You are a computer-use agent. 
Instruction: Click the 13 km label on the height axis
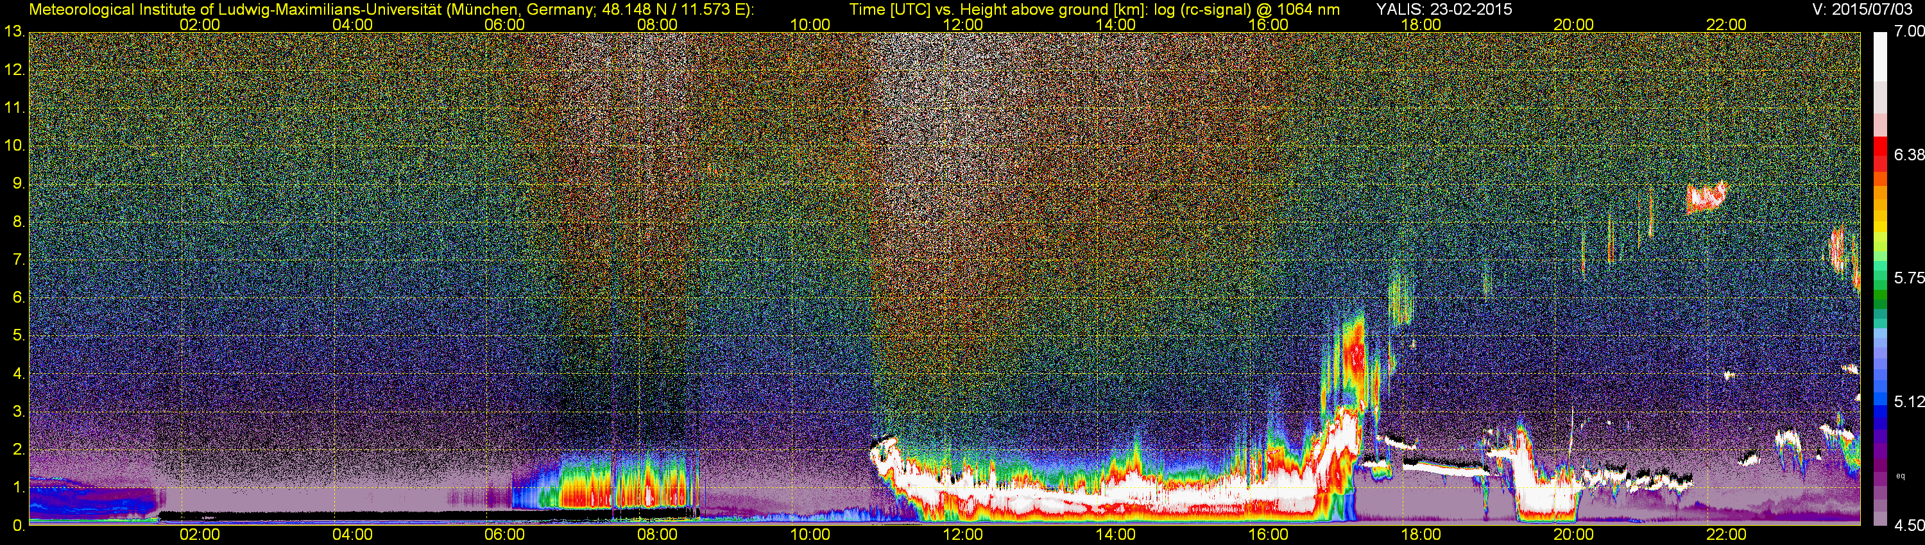point(14,32)
